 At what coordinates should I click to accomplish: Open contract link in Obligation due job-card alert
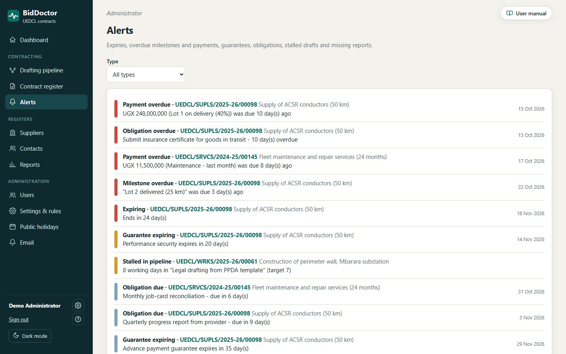pos(209,288)
